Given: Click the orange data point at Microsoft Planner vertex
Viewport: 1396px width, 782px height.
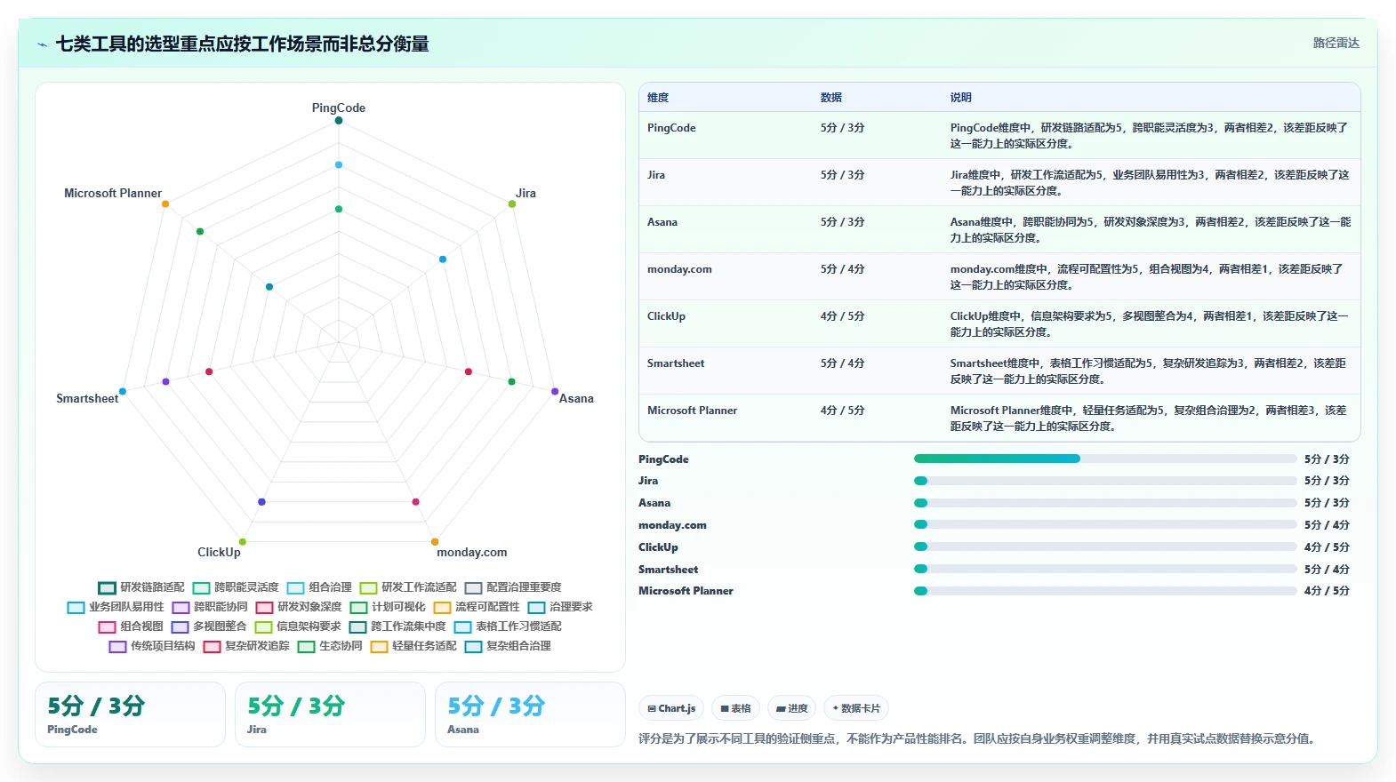Looking at the screenshot, I should pyautogui.click(x=165, y=204).
